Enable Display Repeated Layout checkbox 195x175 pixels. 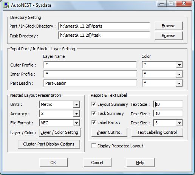coord(94,146)
